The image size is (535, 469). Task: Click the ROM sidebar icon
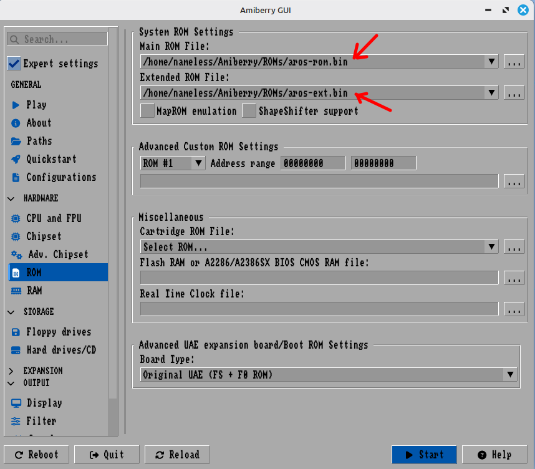[16, 273]
